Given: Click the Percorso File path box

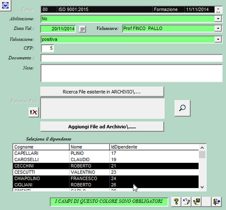Looking at the screenshot, I should pyautogui.click(x=103, y=108).
